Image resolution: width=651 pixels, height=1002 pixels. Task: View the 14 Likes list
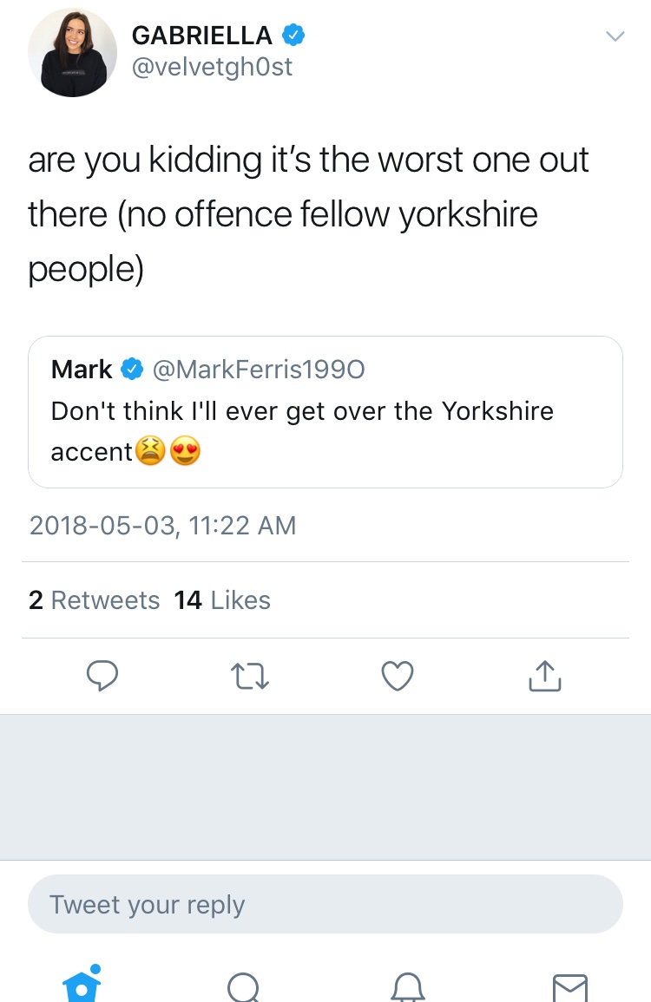222,600
